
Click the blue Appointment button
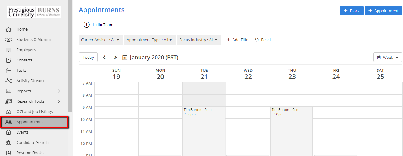tap(383, 11)
